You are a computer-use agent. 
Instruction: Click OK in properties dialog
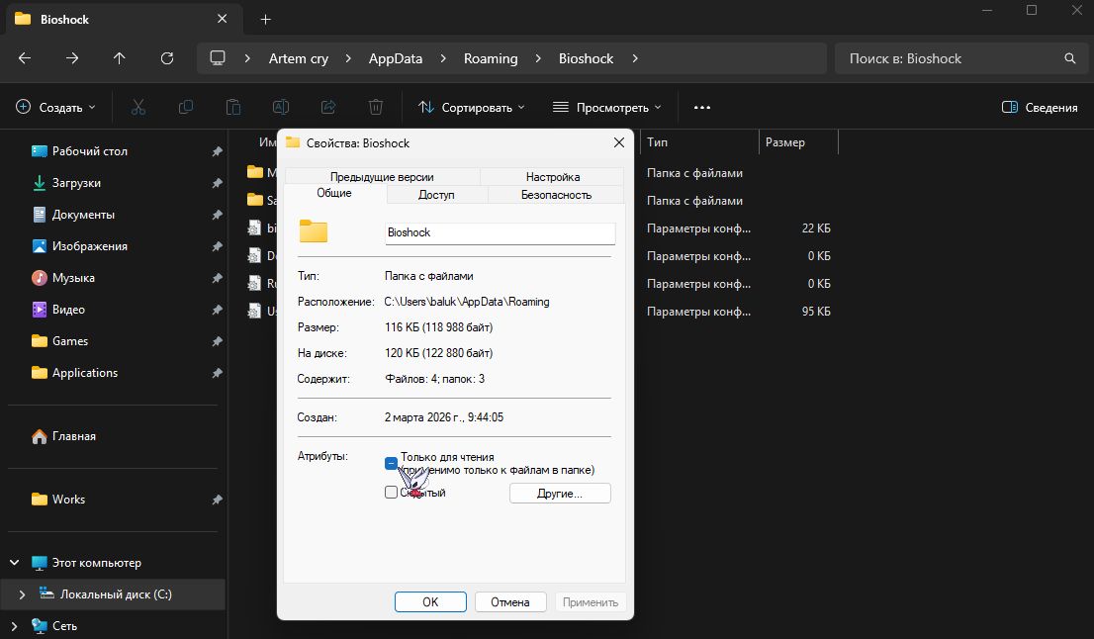pos(430,602)
